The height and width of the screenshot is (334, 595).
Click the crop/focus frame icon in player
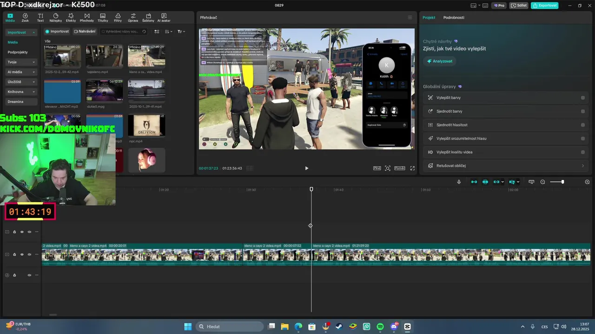pos(388,168)
